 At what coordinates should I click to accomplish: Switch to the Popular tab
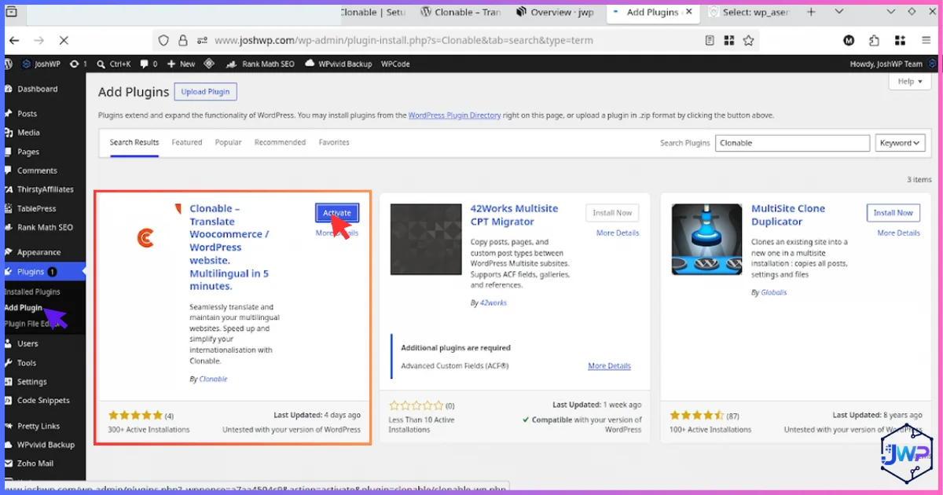[229, 142]
